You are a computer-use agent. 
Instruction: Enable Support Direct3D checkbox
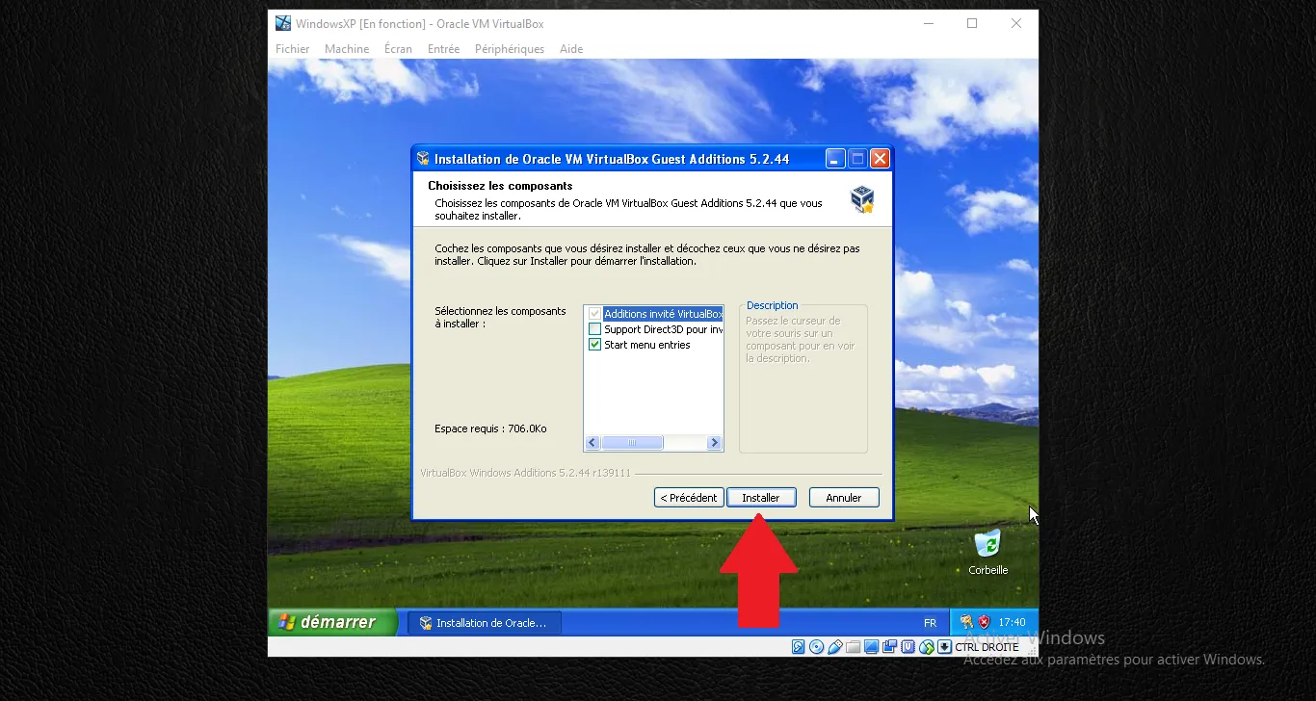pos(595,329)
